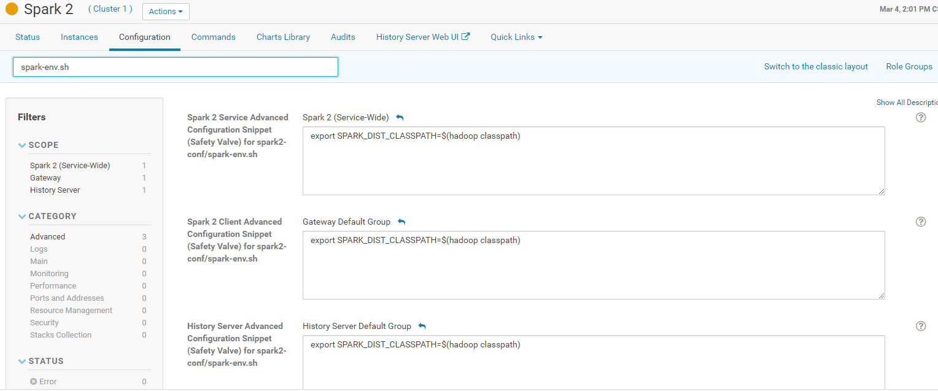Open the Role Groups link
The image size is (938, 391).
[x=909, y=66]
